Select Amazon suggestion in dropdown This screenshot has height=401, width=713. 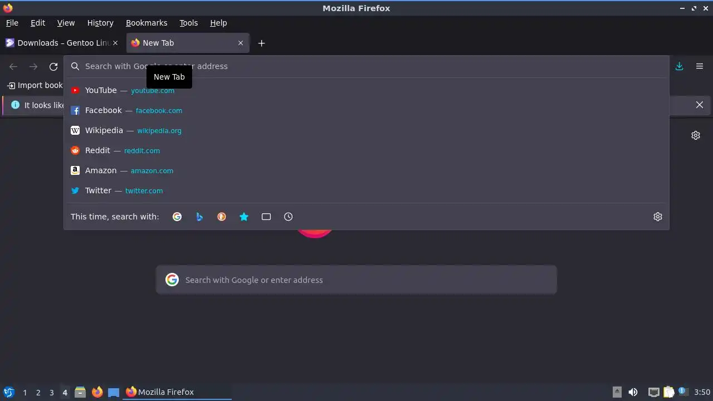[x=366, y=170]
